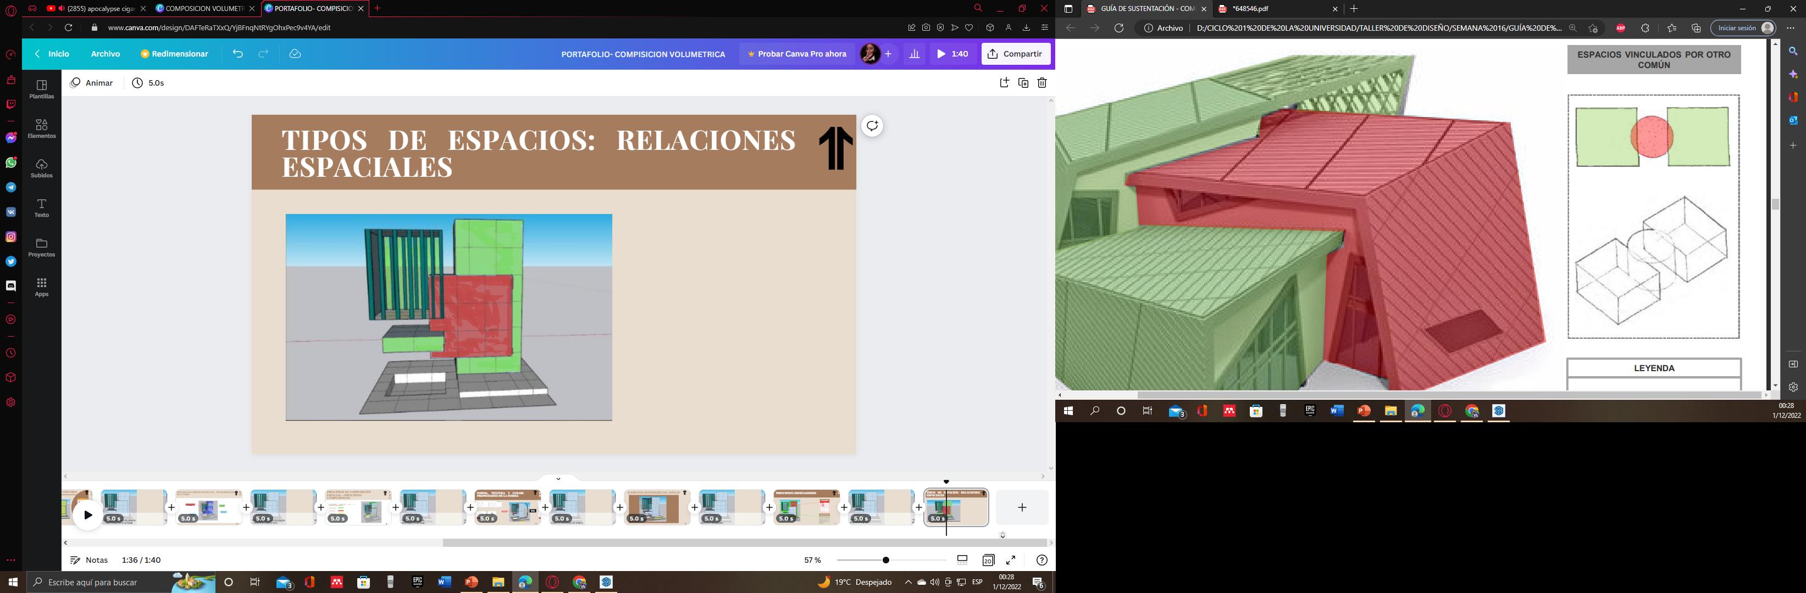1806x593 pixels.
Task: Play the timeline with play button
Action: (87, 515)
